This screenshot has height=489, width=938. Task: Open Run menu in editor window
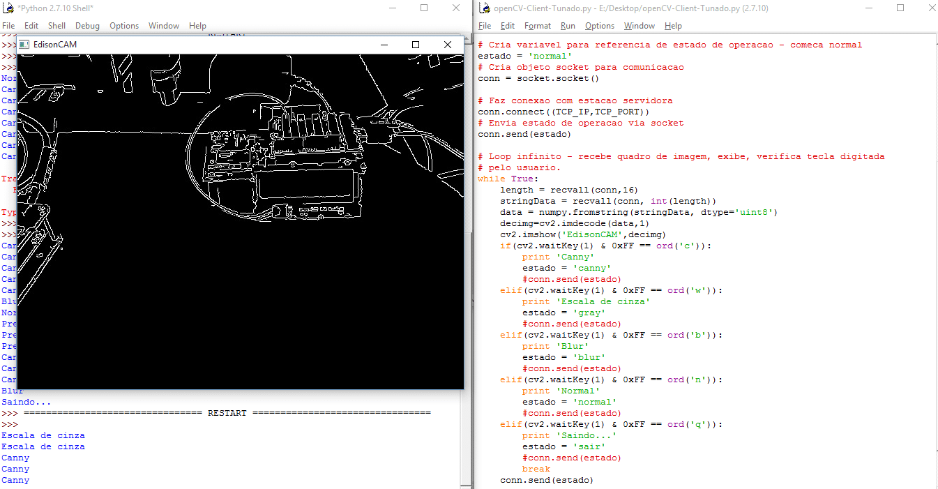pos(568,26)
